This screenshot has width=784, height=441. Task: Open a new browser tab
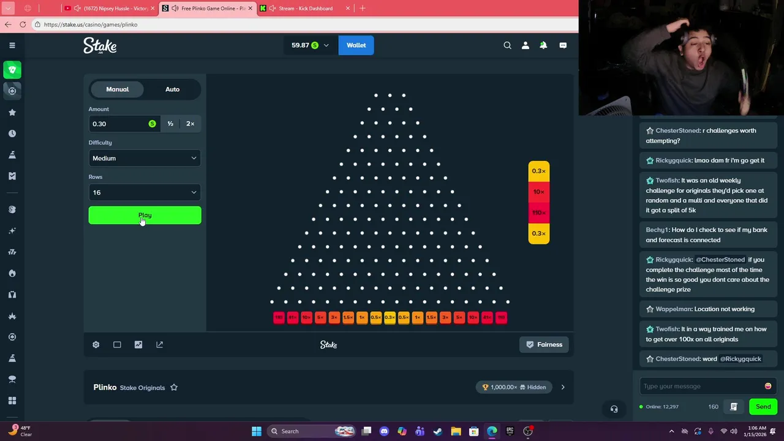(363, 9)
